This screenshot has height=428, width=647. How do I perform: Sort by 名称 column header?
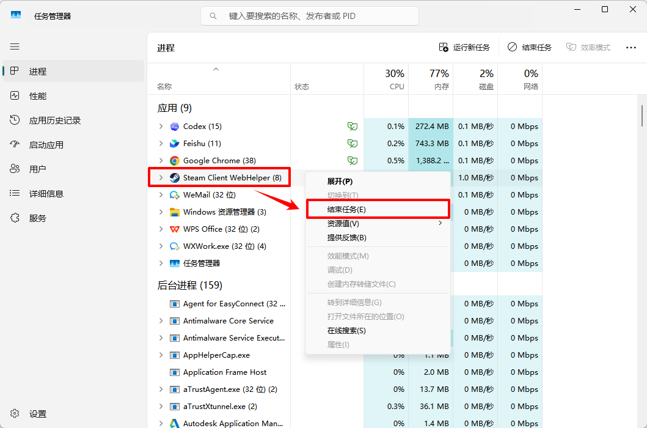[219, 79]
